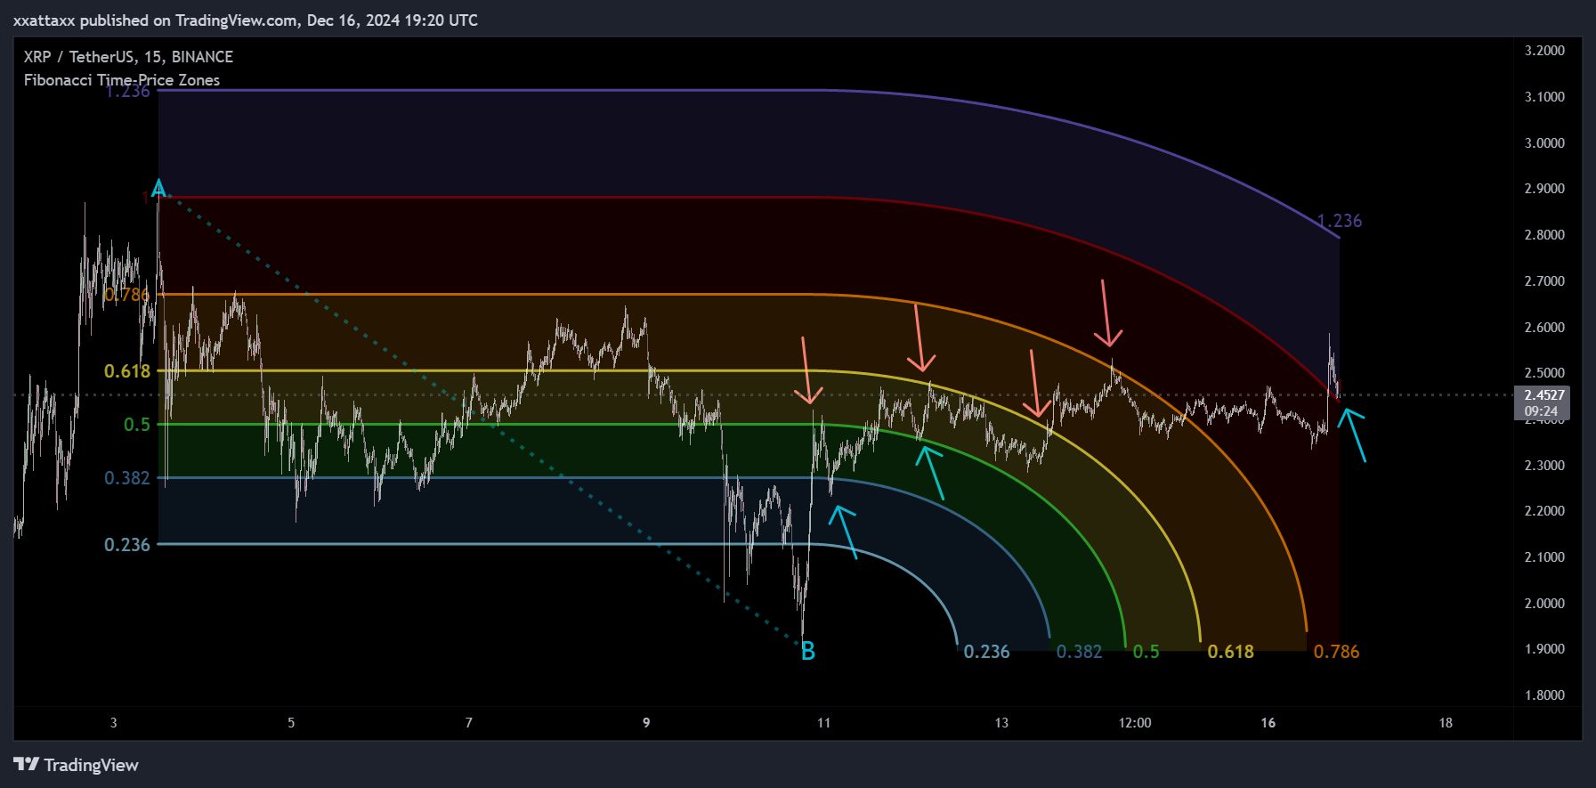
Task: Click the candle countdown timer 09:24
Action: pyautogui.click(x=1541, y=411)
